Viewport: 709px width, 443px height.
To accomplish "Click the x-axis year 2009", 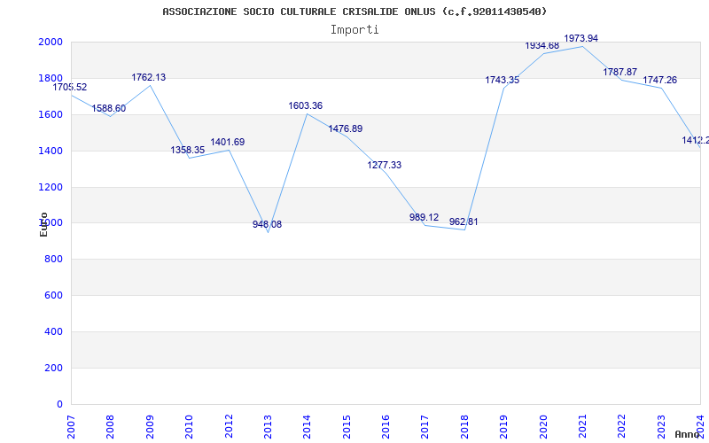I will pyautogui.click(x=150, y=427).
